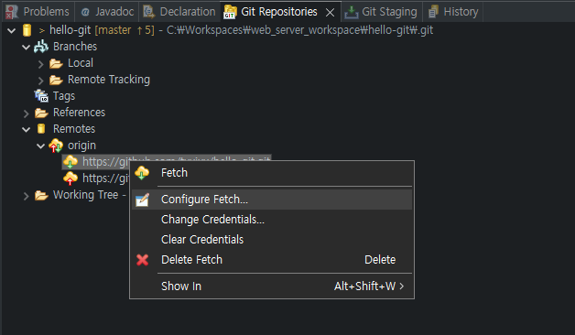Expand the Local branches folder
The width and height of the screenshot is (575, 335).
click(40, 64)
